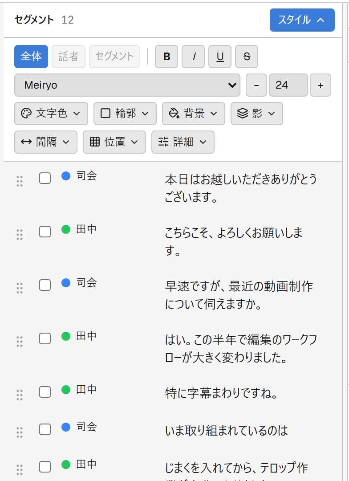Select the 全体 scope tab

pos(31,57)
